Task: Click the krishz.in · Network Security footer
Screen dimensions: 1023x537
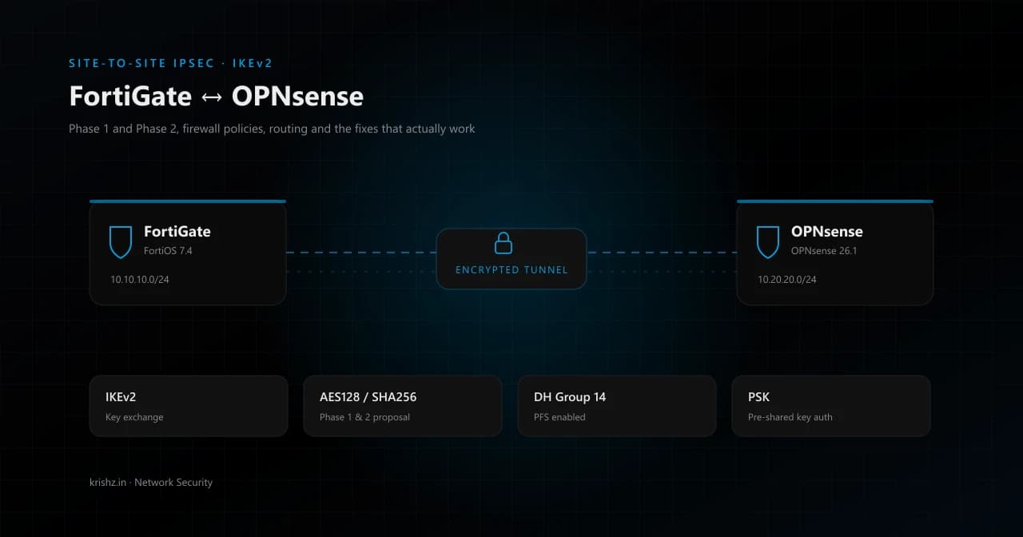Action: coord(151,483)
